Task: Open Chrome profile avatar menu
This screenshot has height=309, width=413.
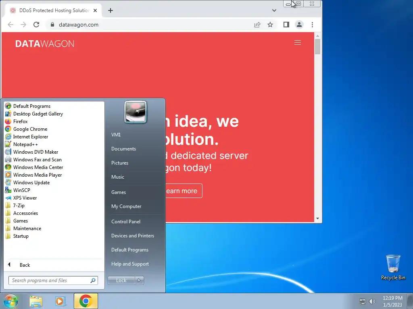Action: (x=299, y=25)
